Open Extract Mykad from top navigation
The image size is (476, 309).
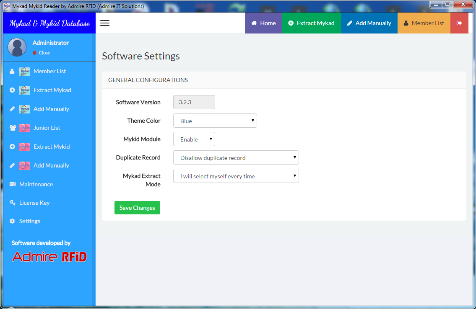pos(311,23)
